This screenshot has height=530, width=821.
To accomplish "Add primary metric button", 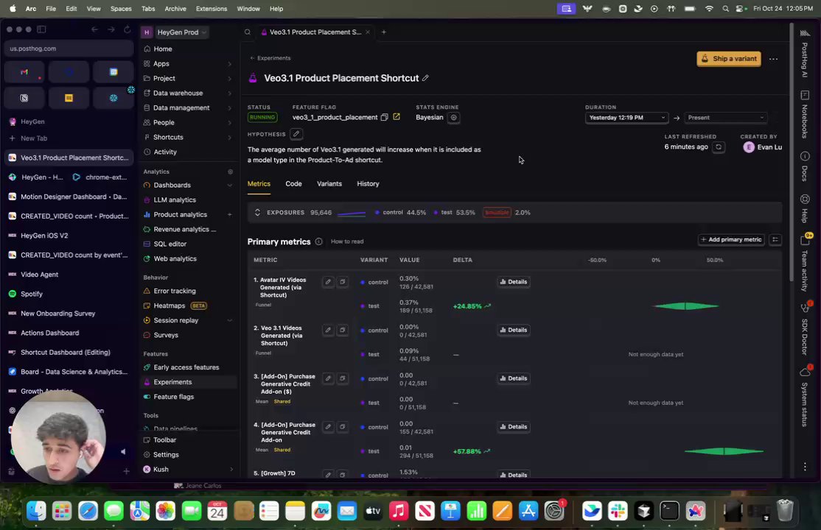I will [x=732, y=240].
